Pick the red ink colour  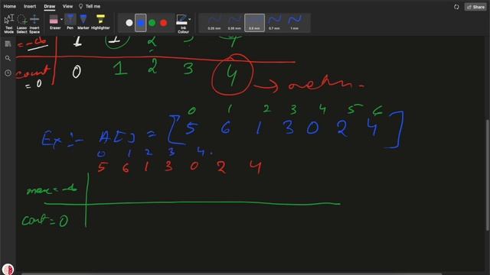click(163, 23)
